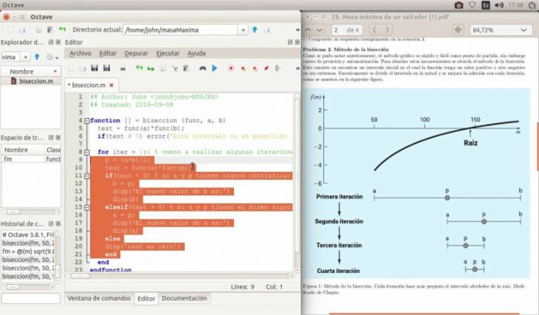Click the next breakpoint icon in the editor toolbar
Viewport: 539px width, 315px height.
[x=244, y=69]
